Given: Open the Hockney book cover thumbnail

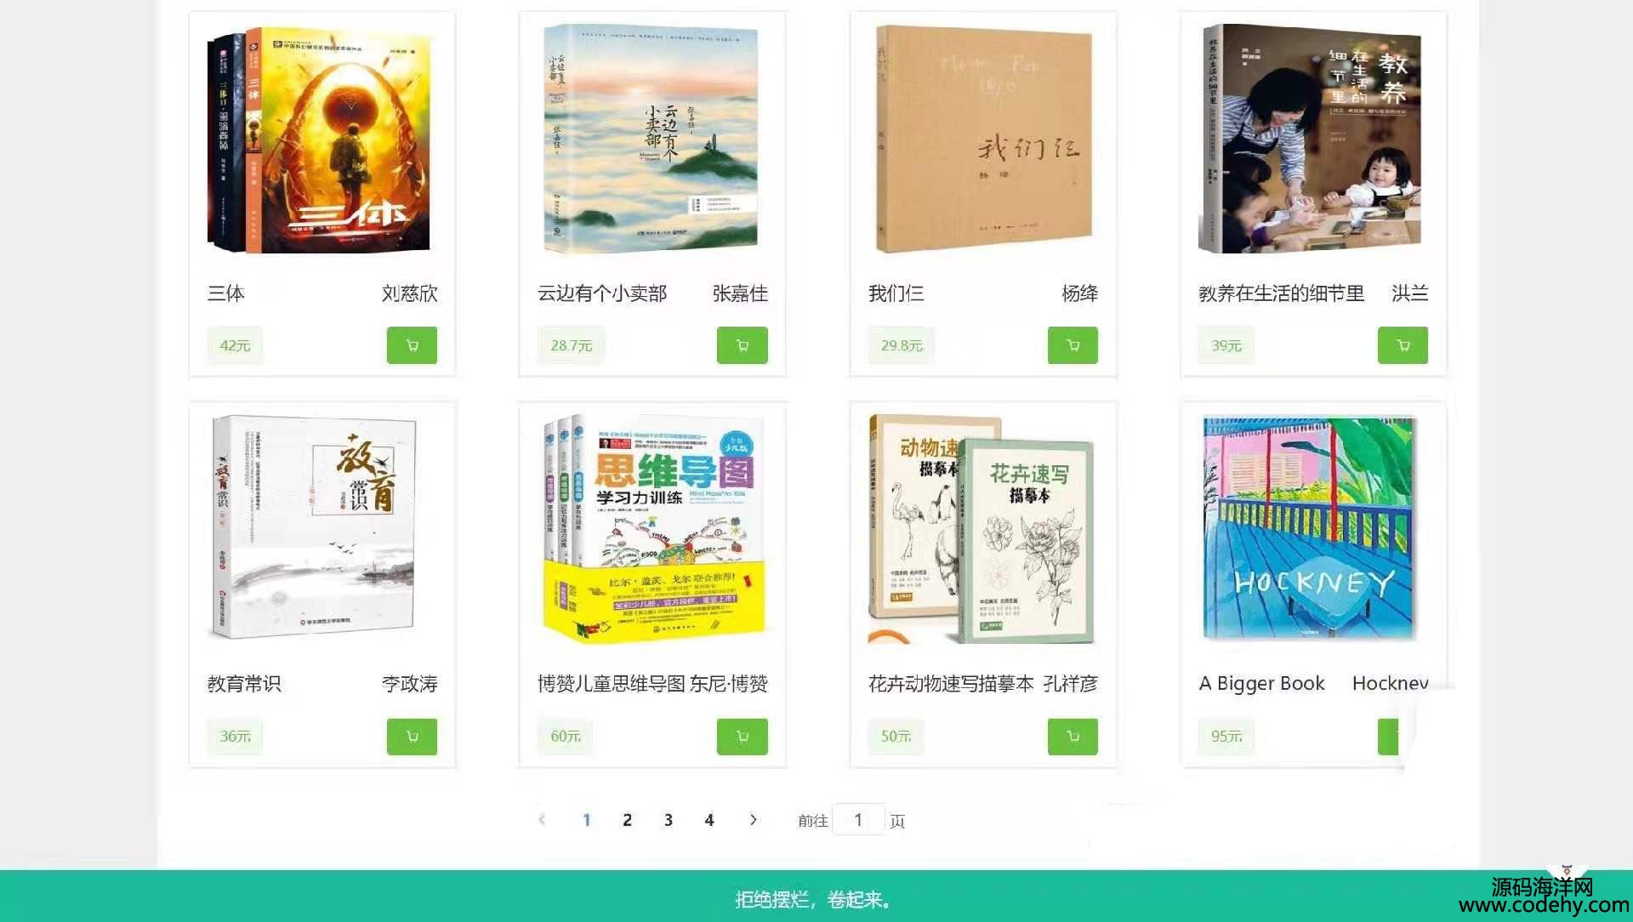Looking at the screenshot, I should tap(1310, 527).
